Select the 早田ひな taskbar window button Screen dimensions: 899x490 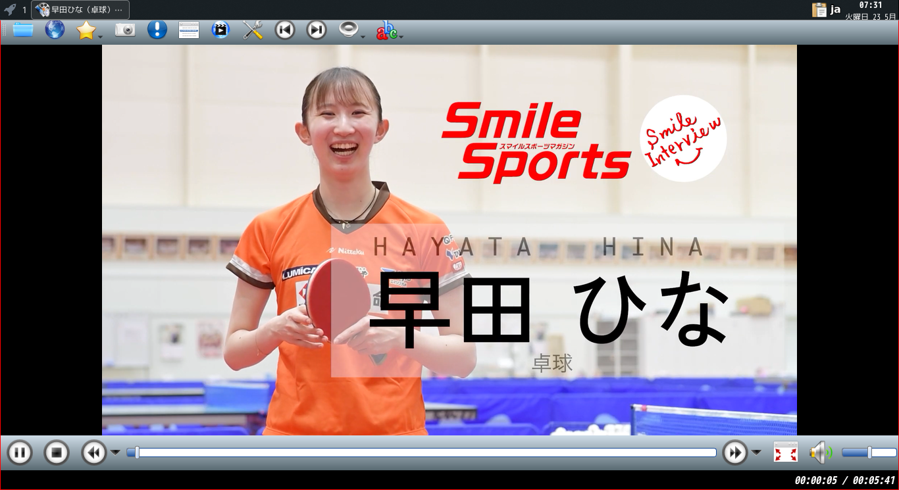[x=80, y=10]
